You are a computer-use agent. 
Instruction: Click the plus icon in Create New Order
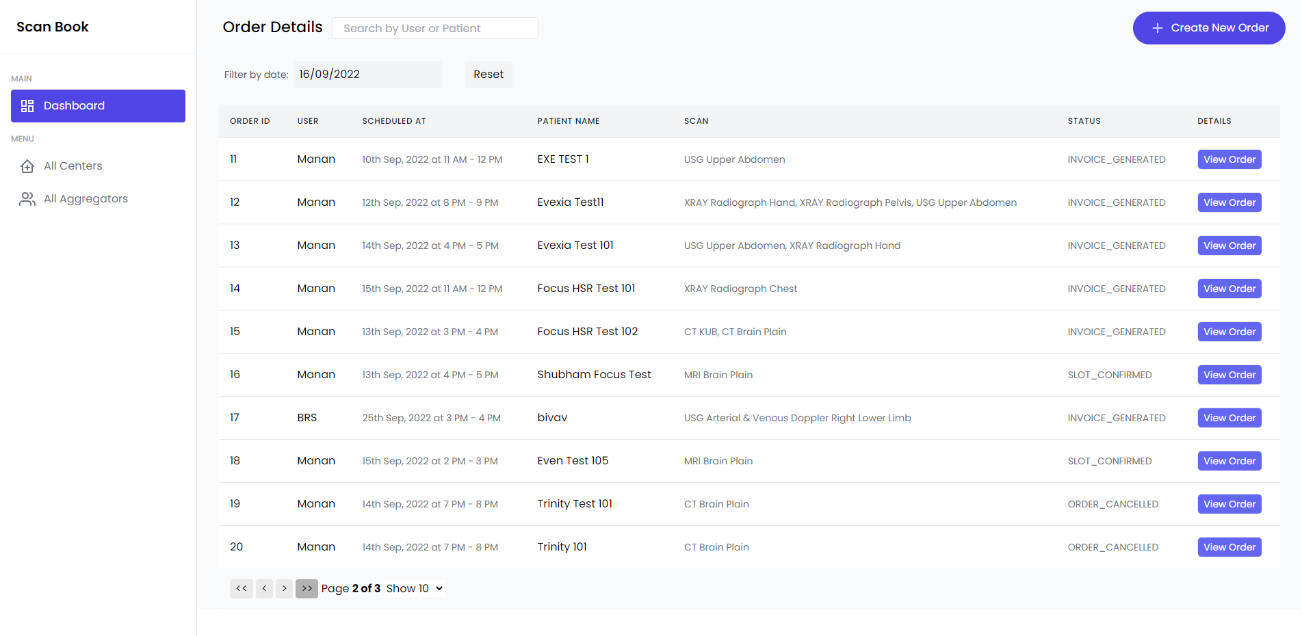pyautogui.click(x=1158, y=28)
